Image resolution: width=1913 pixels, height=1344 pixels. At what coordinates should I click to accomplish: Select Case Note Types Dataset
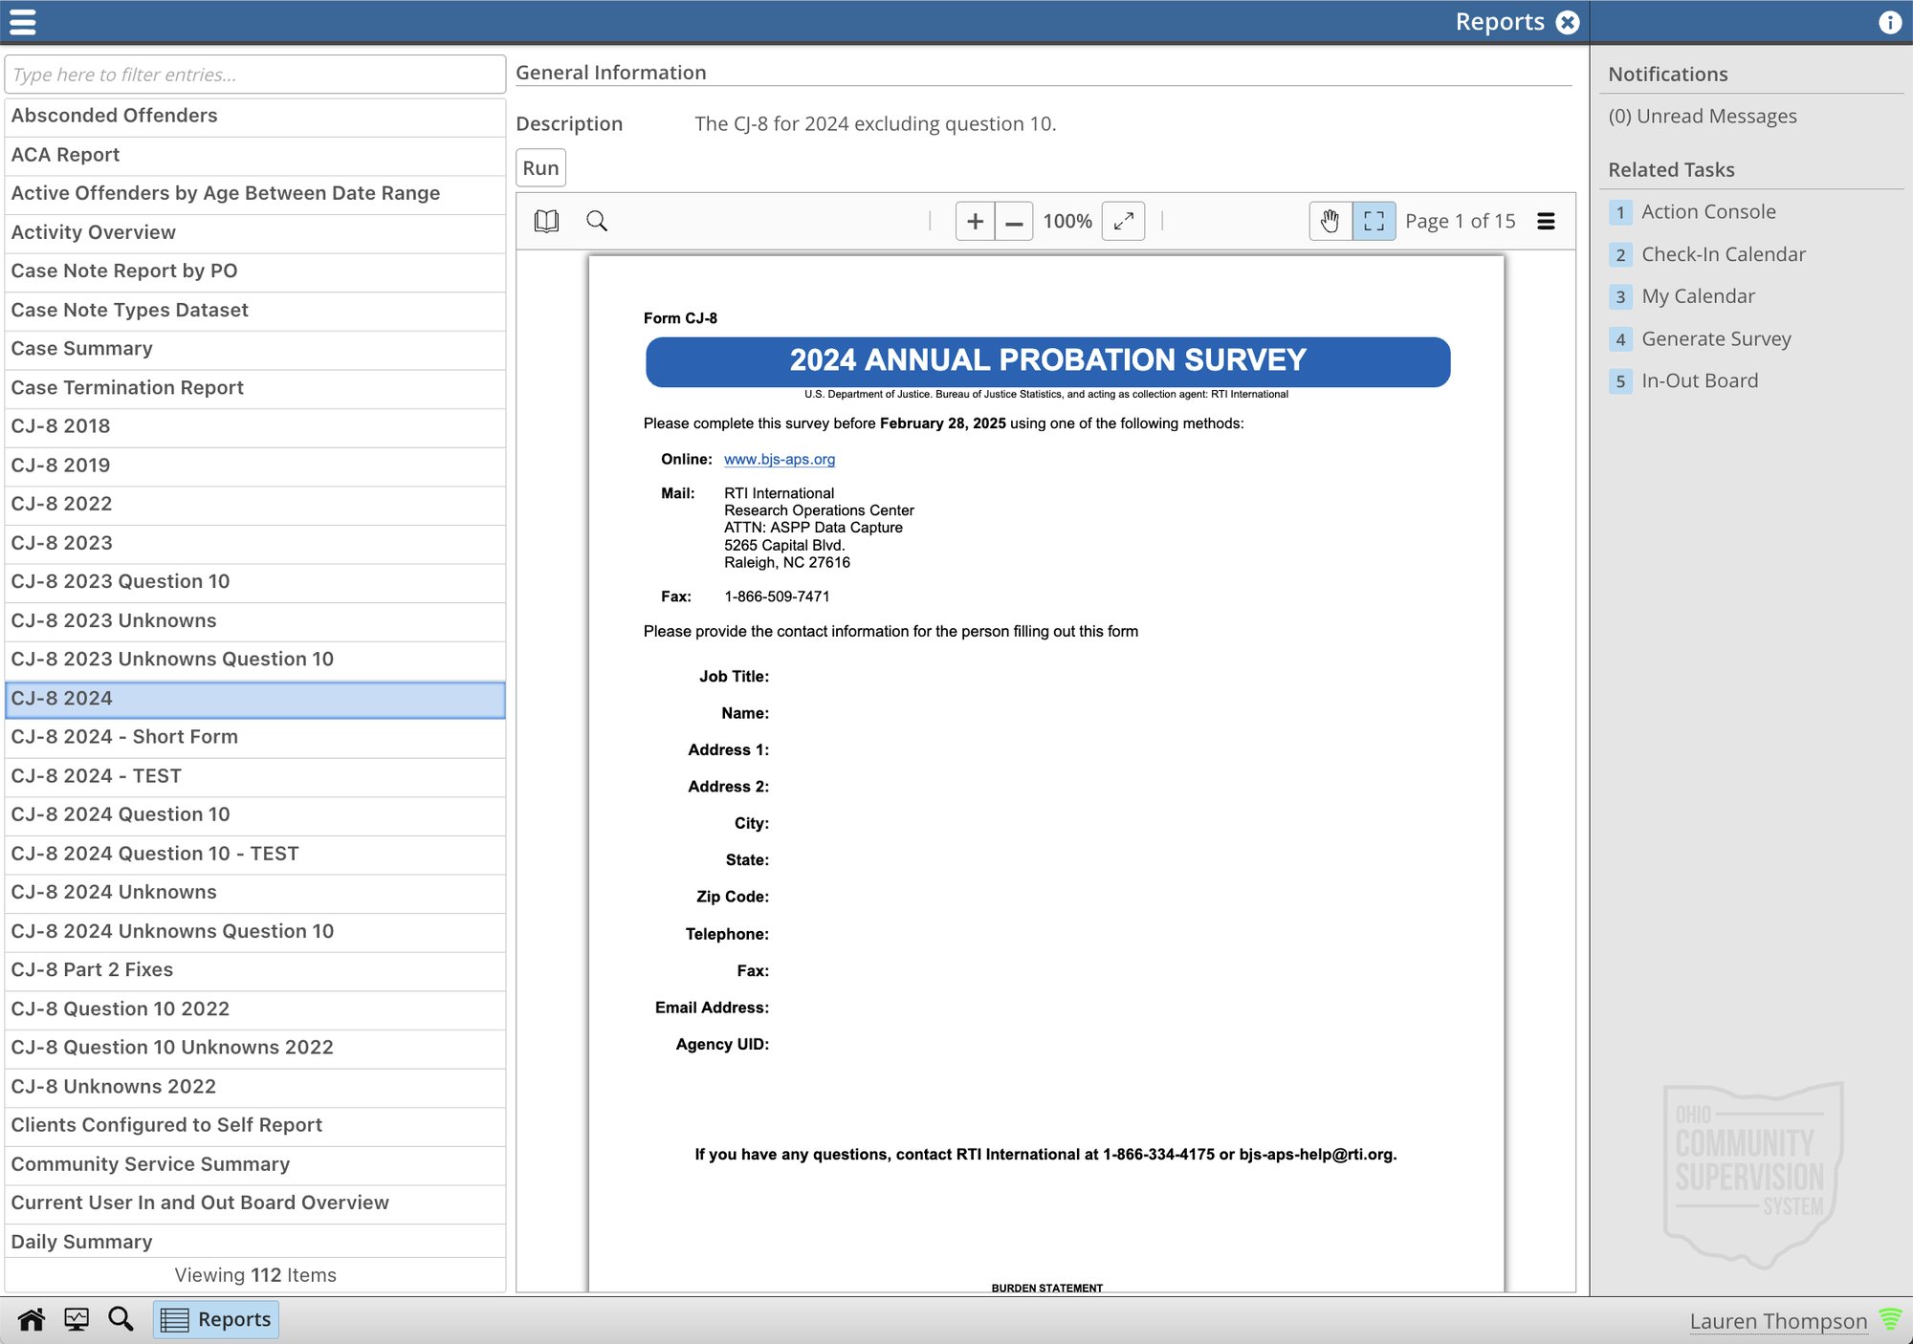(x=255, y=310)
